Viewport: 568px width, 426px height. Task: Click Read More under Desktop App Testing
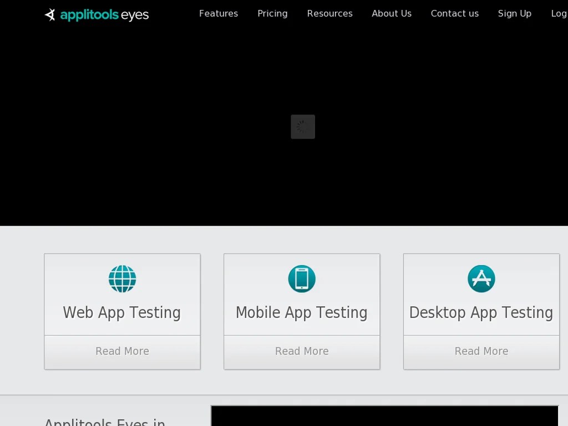pyautogui.click(x=481, y=351)
